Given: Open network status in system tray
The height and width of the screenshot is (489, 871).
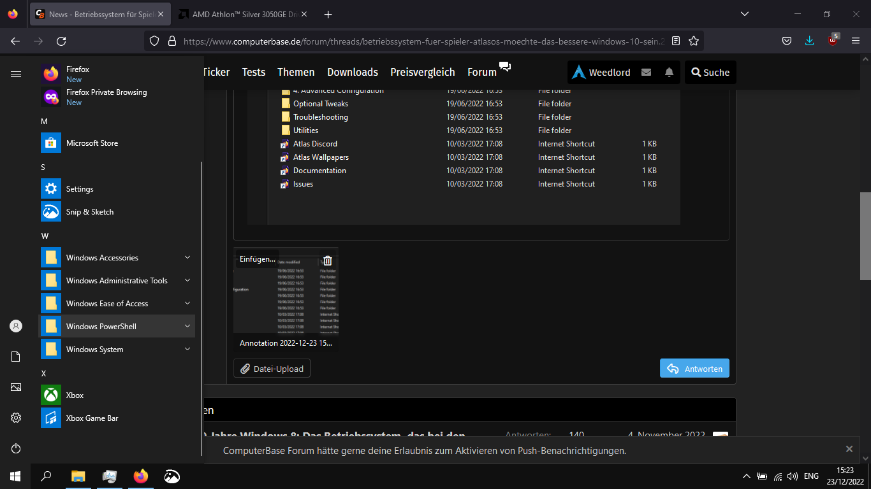Looking at the screenshot, I should tap(778, 476).
